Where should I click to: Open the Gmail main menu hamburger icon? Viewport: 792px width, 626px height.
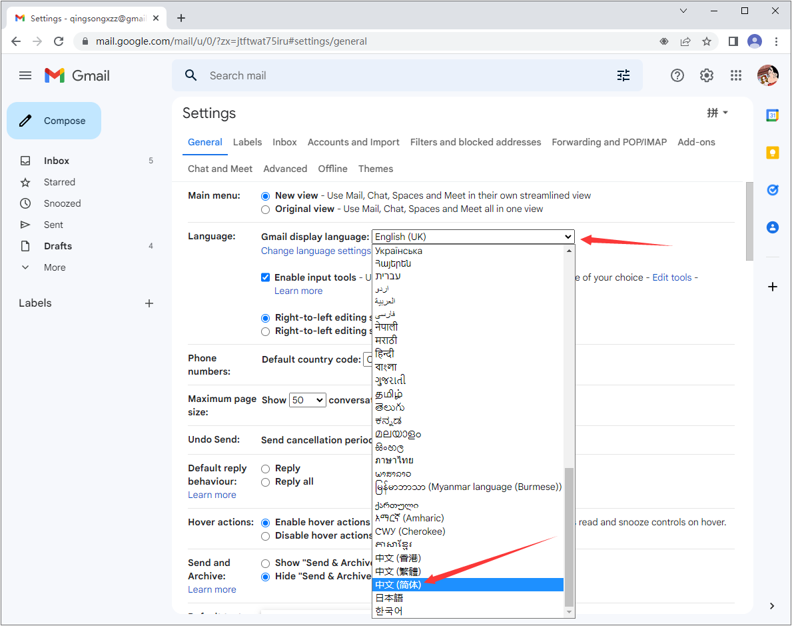(x=25, y=76)
